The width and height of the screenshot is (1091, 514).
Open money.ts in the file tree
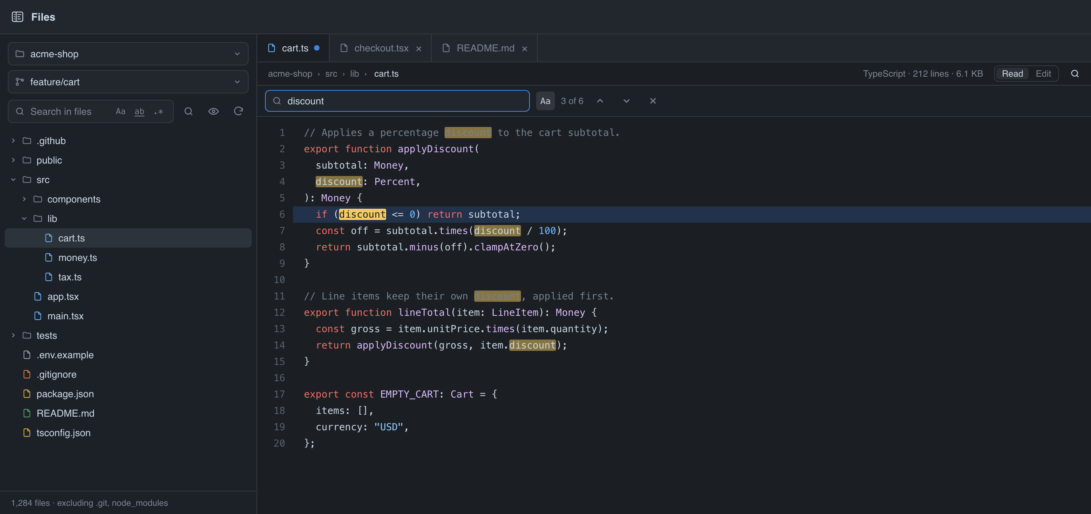[x=128, y=257]
